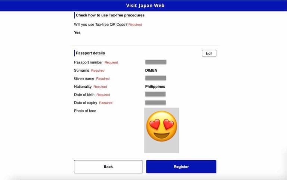The image size is (287, 180).
Task: Click the blurred date of birth value
Action: (155, 94)
